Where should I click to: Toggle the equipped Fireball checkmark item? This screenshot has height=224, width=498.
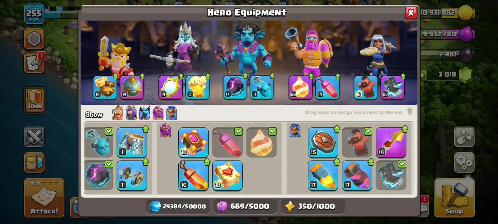(261, 142)
